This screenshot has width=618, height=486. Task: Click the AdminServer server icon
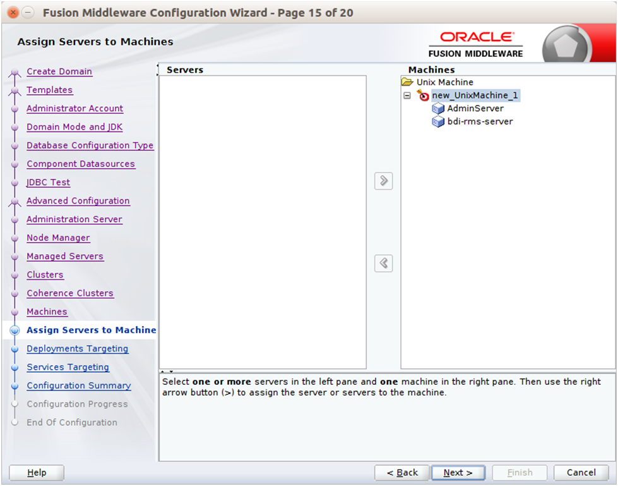click(438, 109)
